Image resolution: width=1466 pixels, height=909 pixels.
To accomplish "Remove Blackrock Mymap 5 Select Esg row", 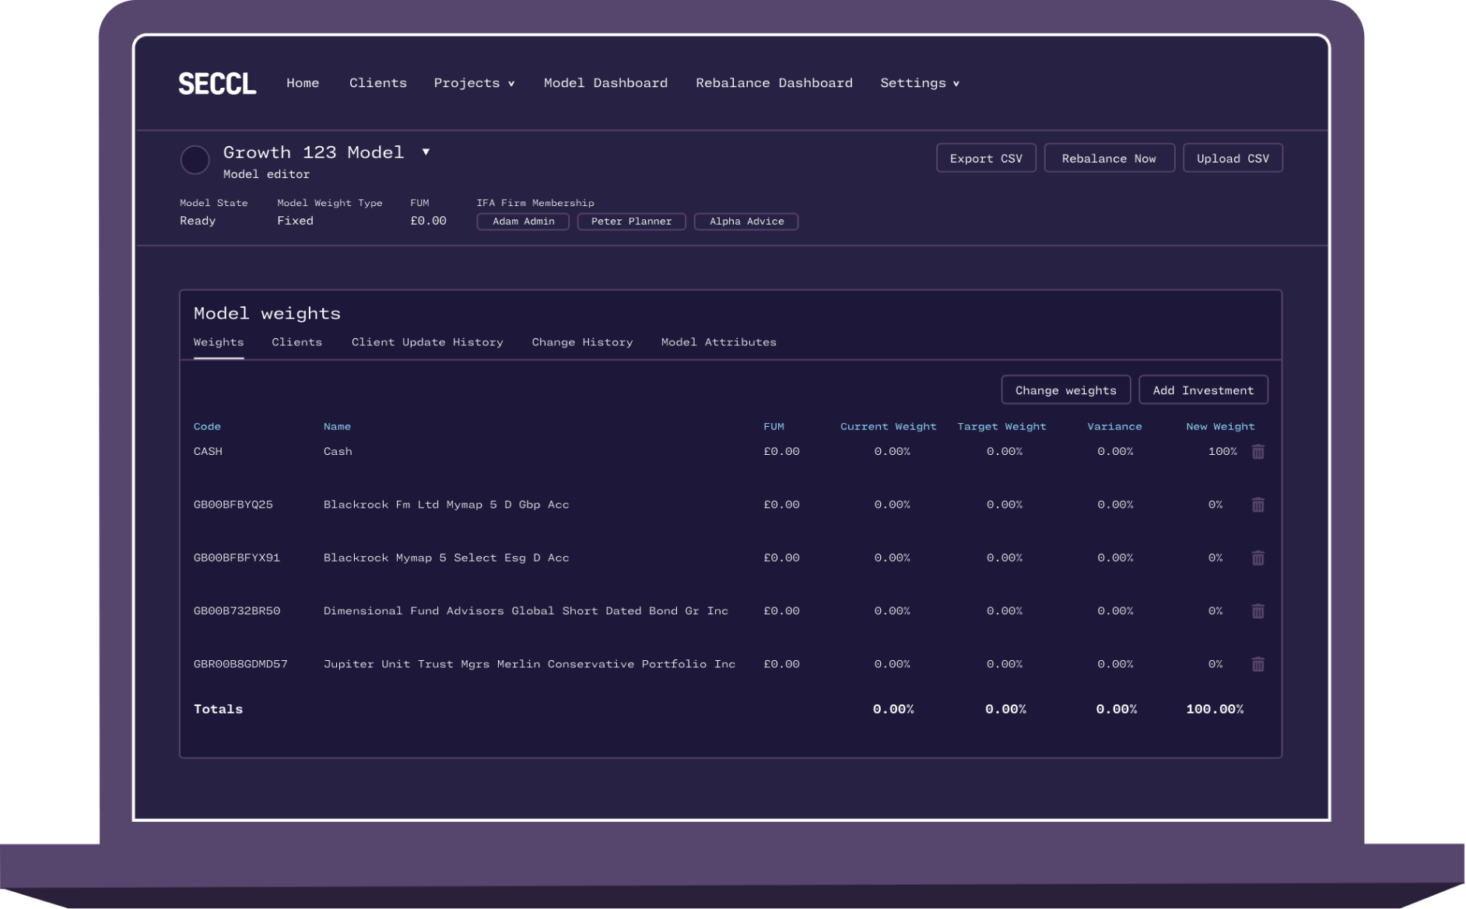I will 1257,558.
